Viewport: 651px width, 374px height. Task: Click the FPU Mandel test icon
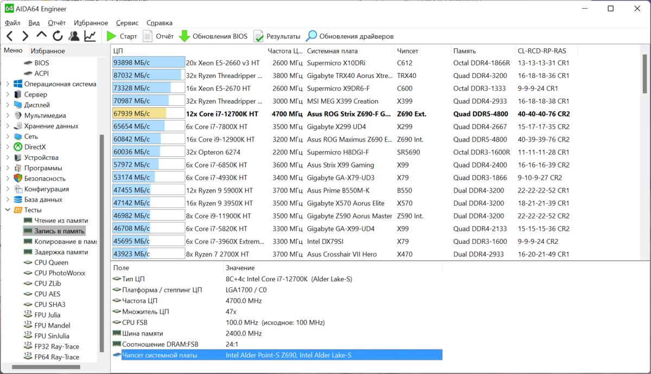coord(28,325)
